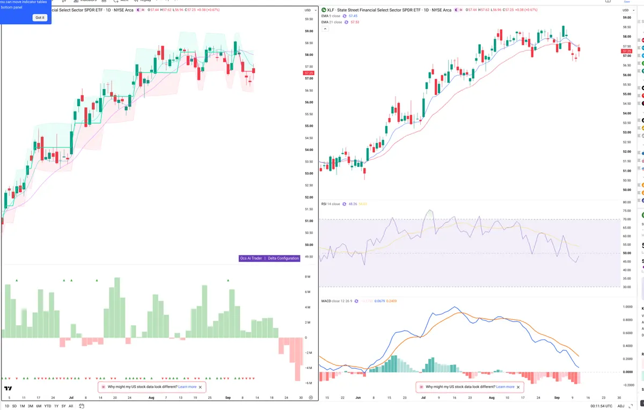This screenshot has height=410, width=644.
Task: Select the 1M time range
Action: pos(23,406)
